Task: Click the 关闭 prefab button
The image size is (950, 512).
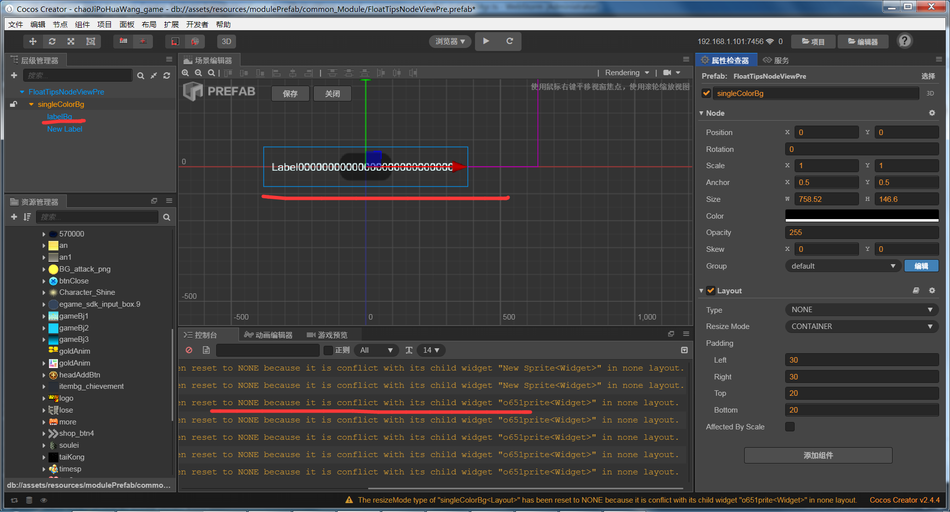Action: coord(332,93)
